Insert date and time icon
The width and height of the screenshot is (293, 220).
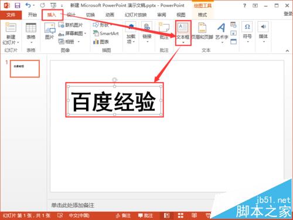click(x=233, y=25)
